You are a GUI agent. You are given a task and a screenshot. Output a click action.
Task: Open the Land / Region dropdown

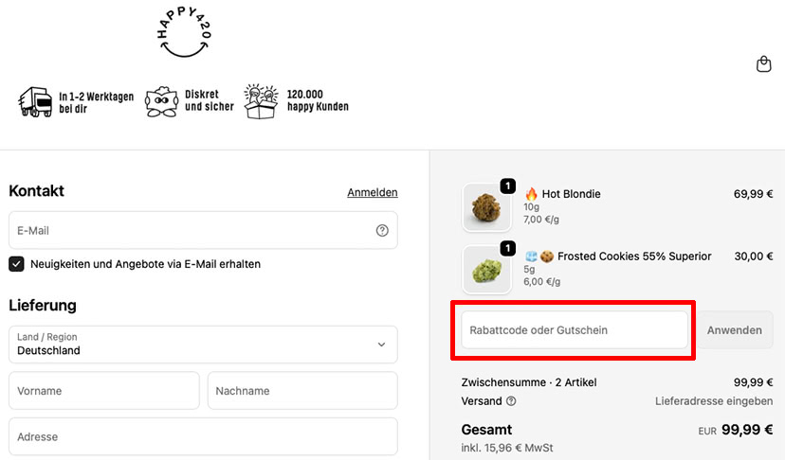[x=203, y=345]
